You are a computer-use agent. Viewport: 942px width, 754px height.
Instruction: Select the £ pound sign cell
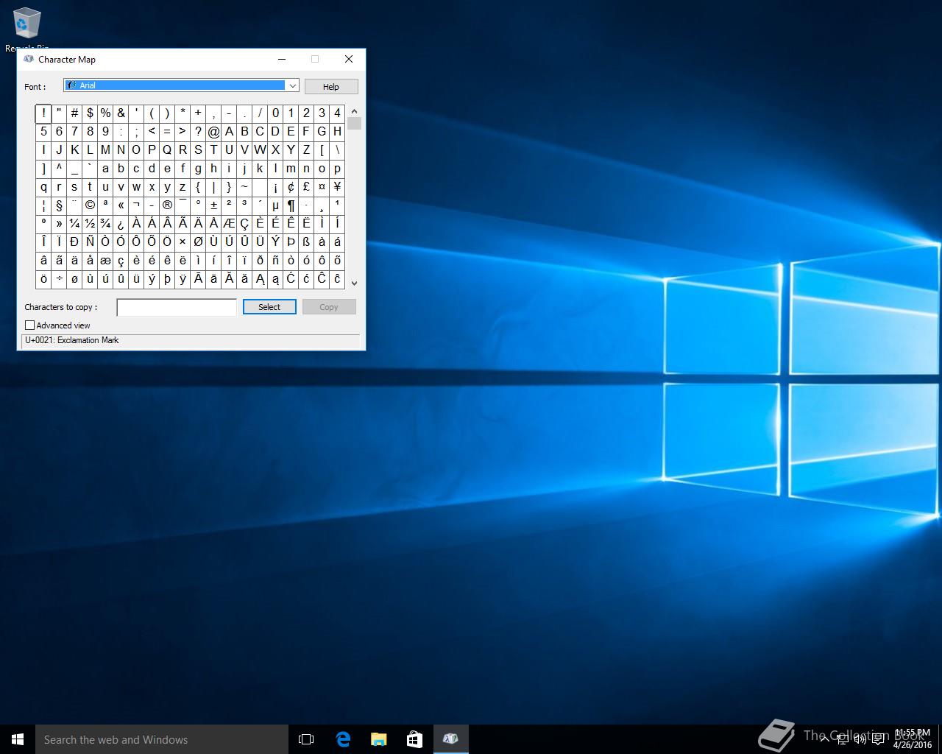pos(306,186)
